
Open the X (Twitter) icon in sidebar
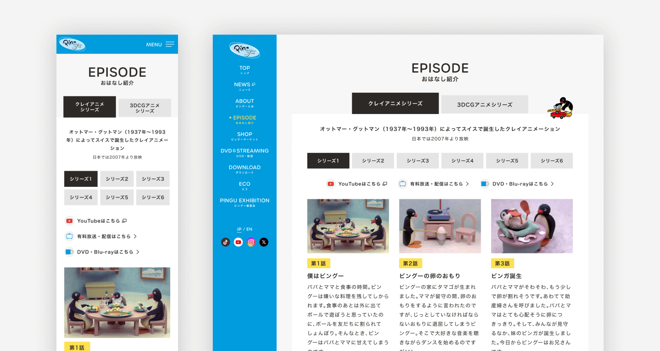click(264, 242)
